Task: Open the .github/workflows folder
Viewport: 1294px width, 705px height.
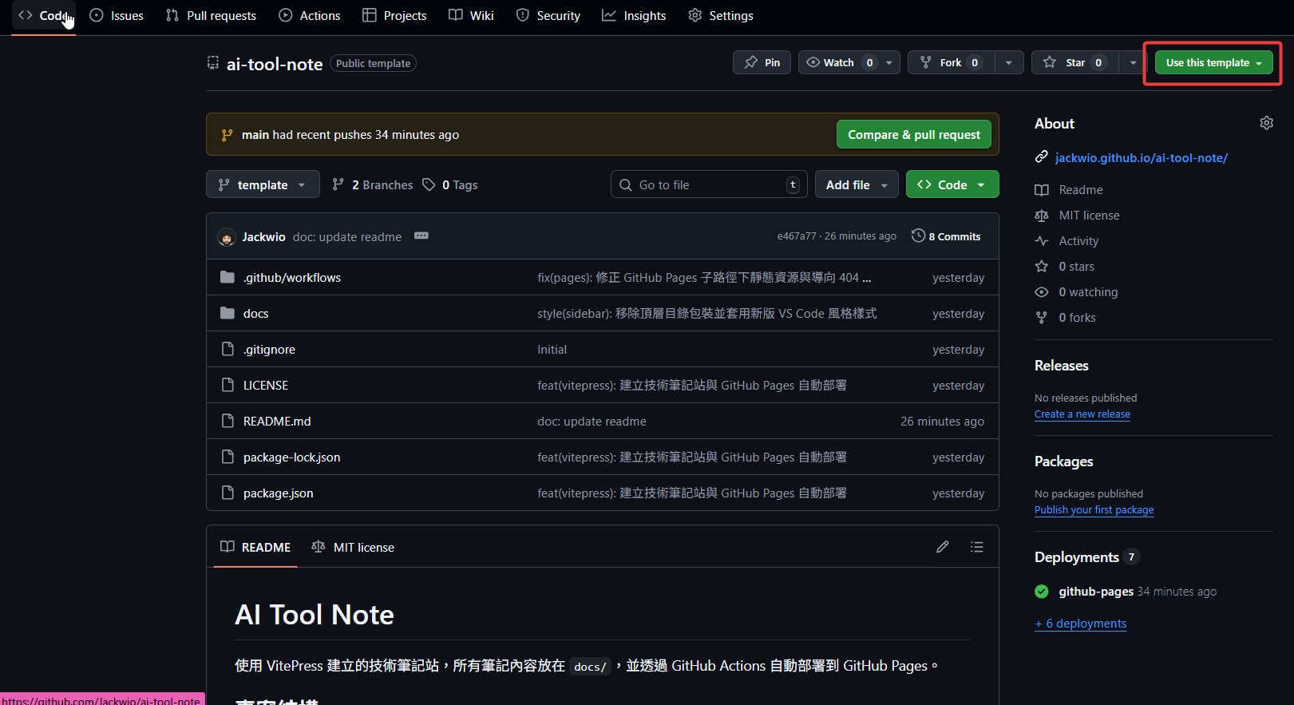Action: [291, 278]
